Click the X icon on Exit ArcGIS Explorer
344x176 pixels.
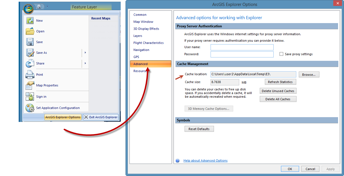click(x=86, y=117)
